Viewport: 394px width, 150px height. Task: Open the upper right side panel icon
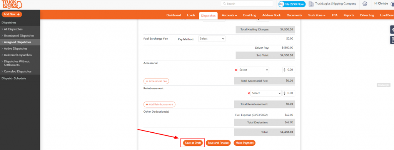[x=392, y=30]
